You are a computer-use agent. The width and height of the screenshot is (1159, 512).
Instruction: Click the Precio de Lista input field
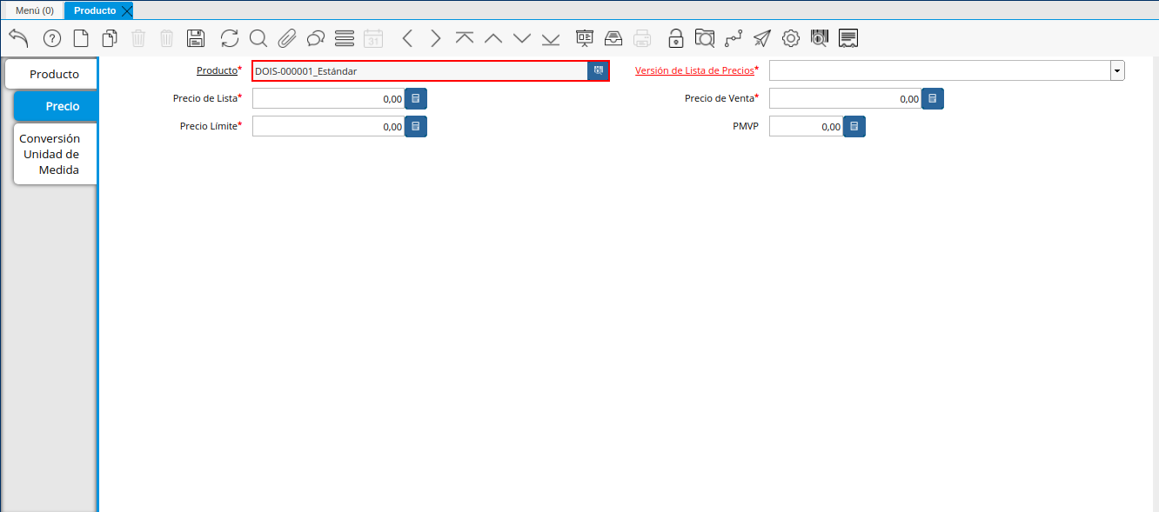(x=329, y=99)
